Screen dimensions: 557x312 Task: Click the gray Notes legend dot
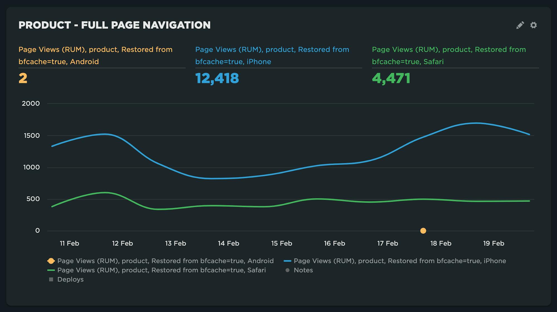[287, 270]
